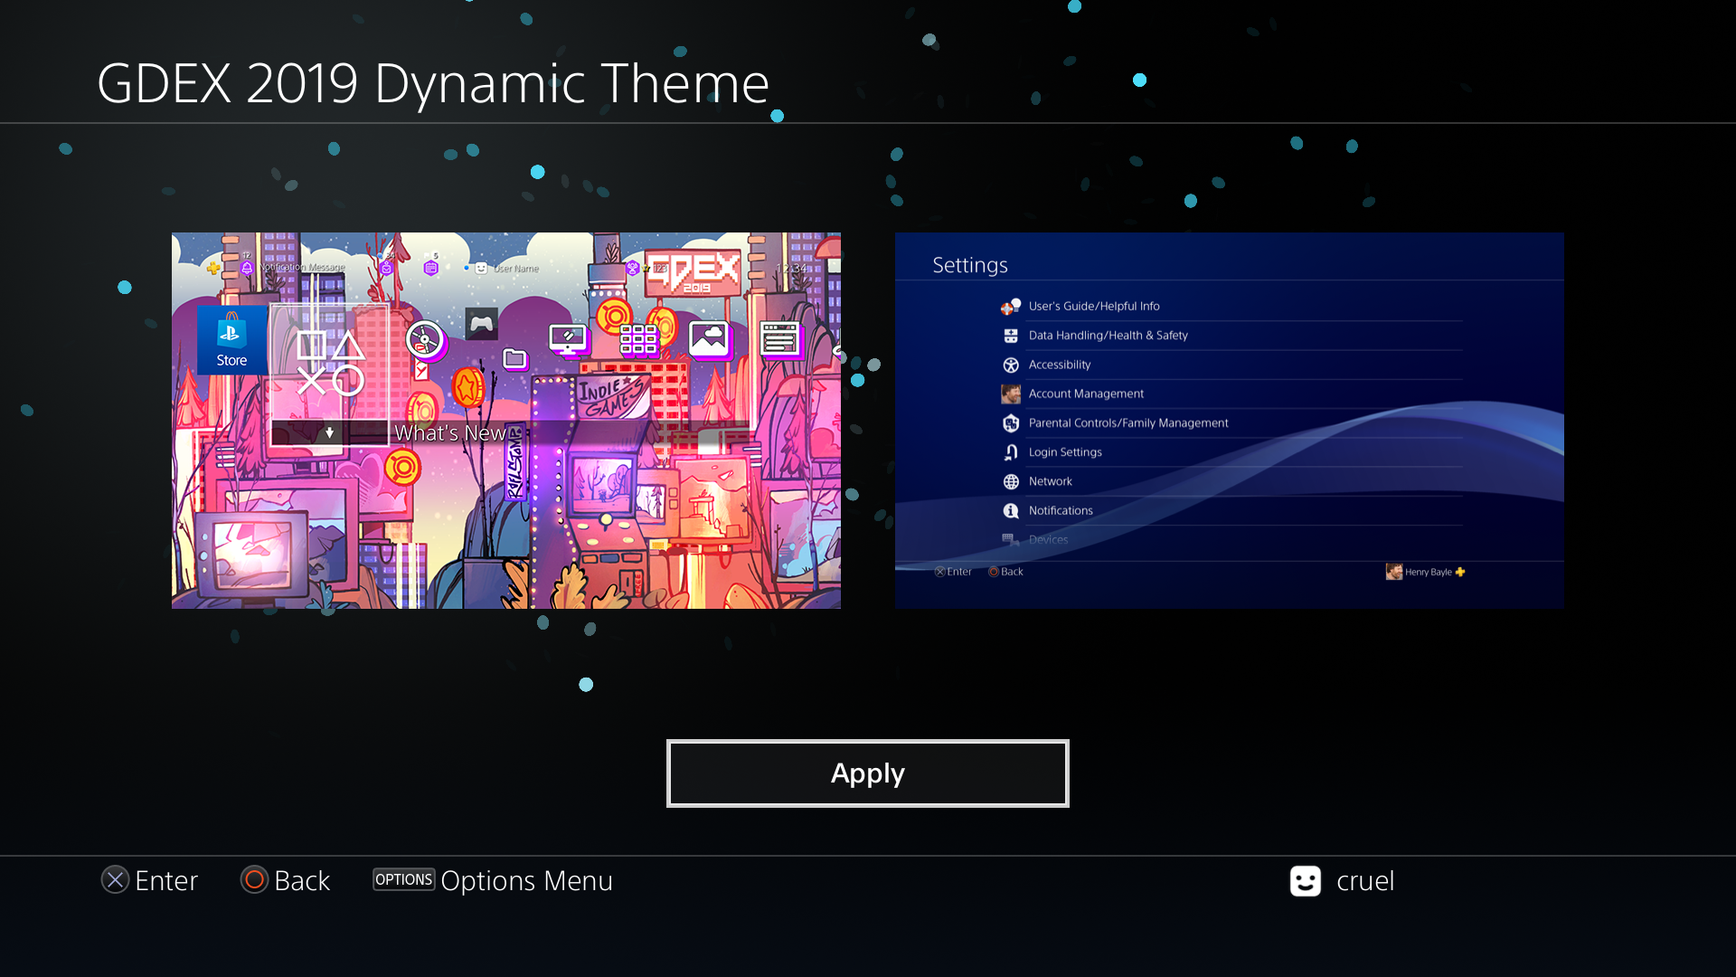
Task: Click "User's Guide/Helpful Info" in Settings preview
Action: point(1094,306)
